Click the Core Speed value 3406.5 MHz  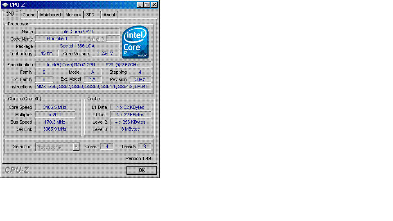[55, 107]
